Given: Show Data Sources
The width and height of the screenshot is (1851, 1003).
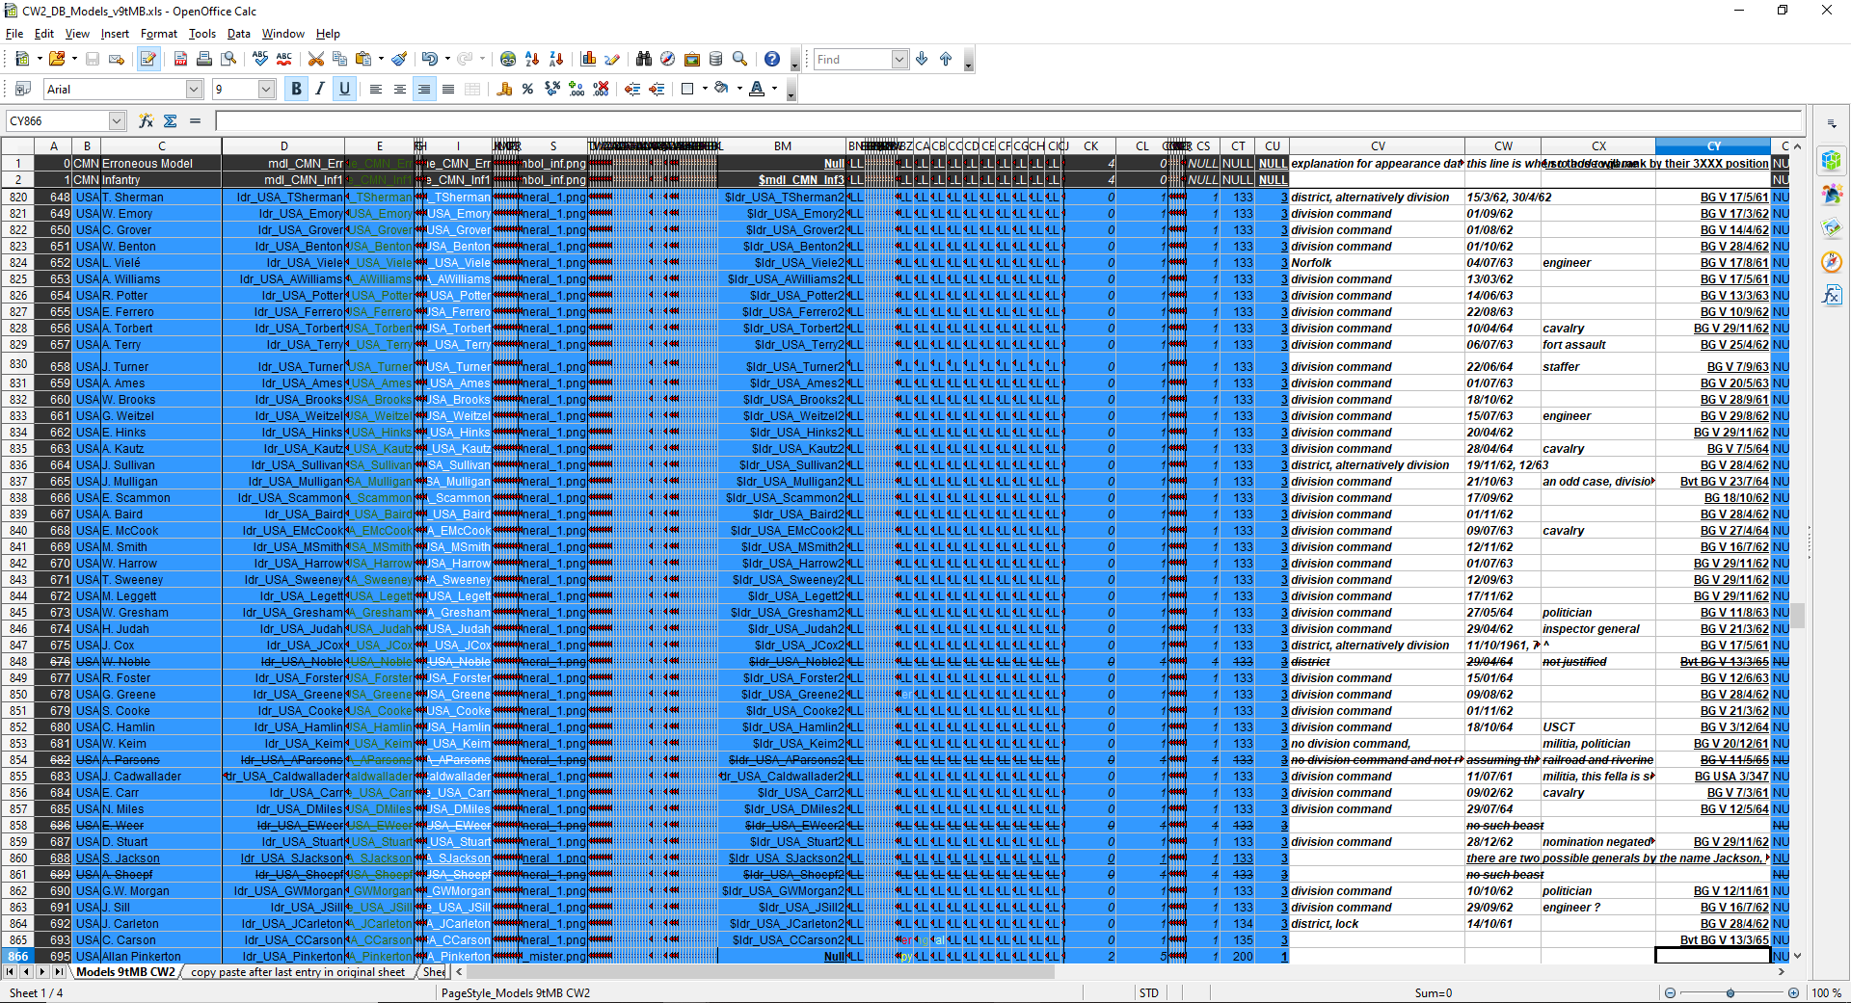Looking at the screenshot, I should tap(716, 59).
